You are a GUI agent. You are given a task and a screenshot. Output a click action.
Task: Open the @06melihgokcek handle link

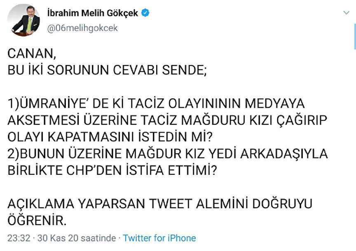coord(83,28)
